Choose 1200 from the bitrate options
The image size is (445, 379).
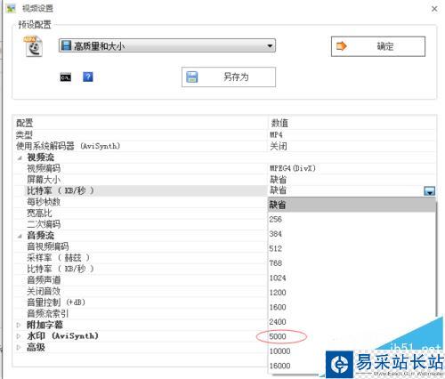pyautogui.click(x=352, y=293)
